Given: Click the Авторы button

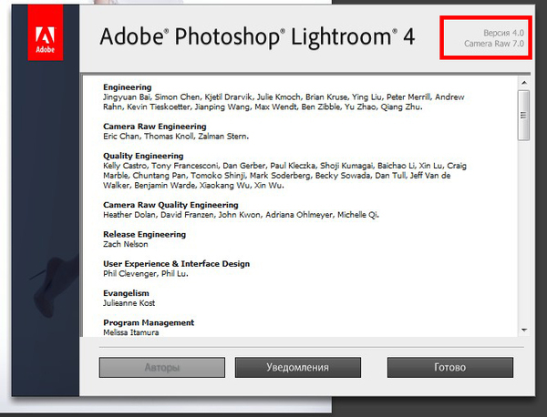Looking at the screenshot, I should [162, 367].
